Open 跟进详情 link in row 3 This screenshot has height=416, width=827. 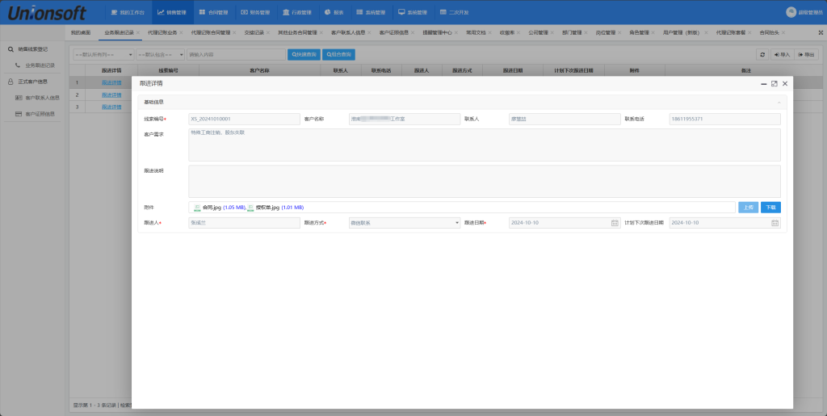point(111,107)
